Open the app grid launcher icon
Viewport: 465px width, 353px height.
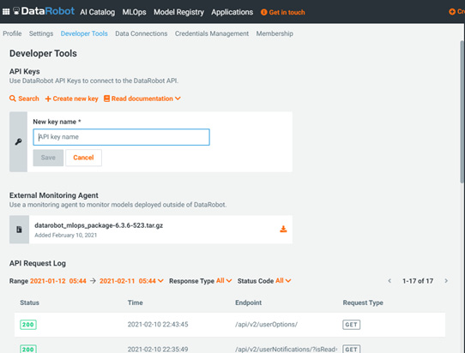(x=6, y=11)
